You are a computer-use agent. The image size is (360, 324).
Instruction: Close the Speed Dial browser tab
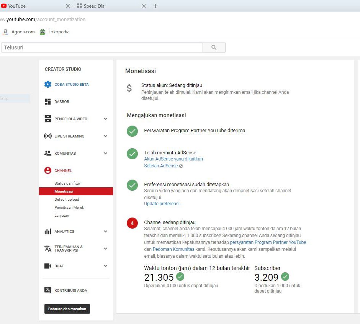coord(144,6)
